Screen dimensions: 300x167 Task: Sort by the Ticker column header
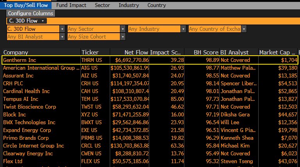[90, 53]
